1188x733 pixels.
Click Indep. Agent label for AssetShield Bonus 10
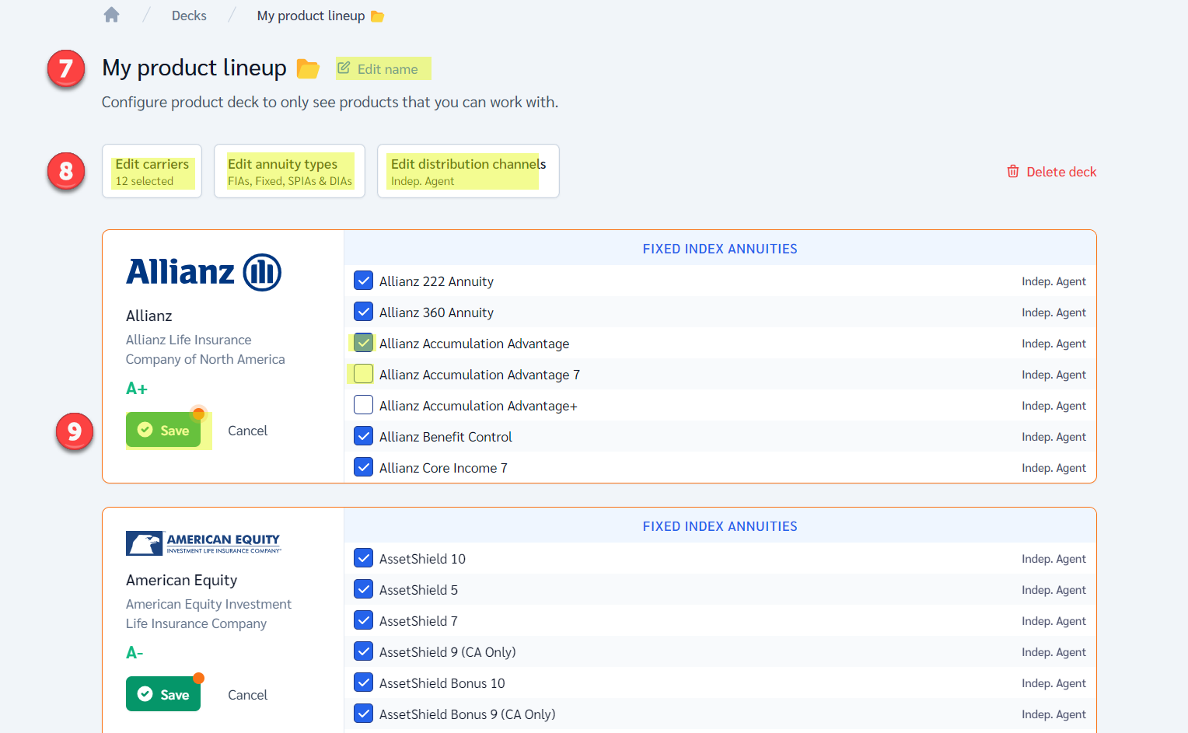pos(1053,683)
